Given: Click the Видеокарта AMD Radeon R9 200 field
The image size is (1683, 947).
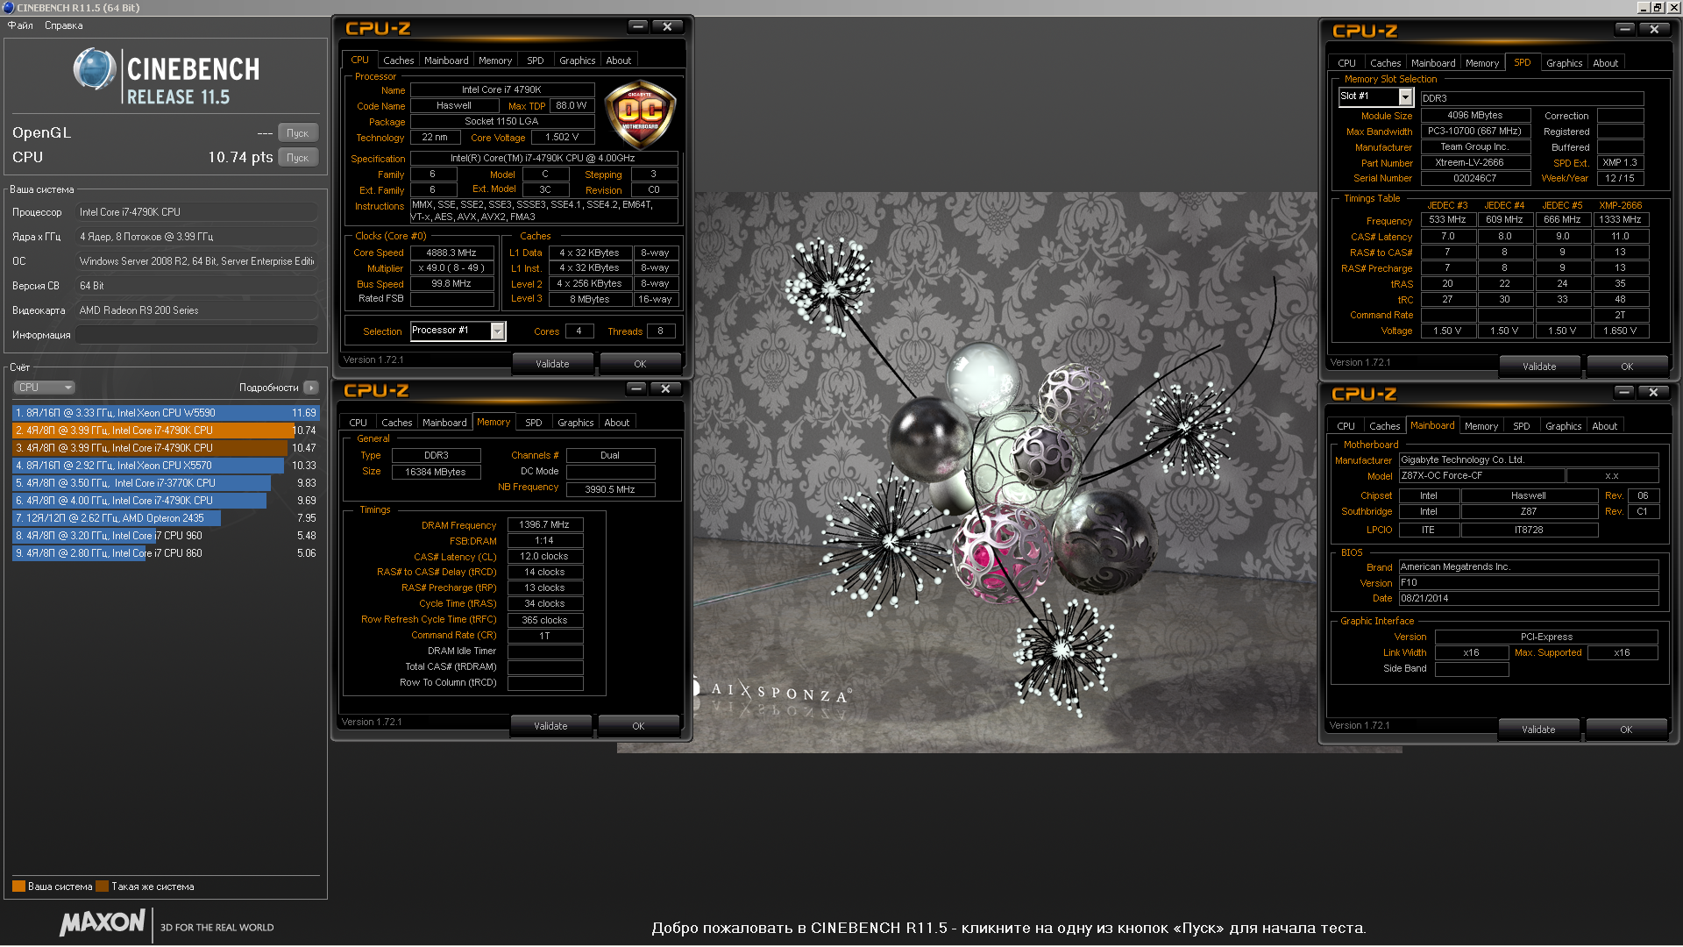Looking at the screenshot, I should click(x=196, y=310).
